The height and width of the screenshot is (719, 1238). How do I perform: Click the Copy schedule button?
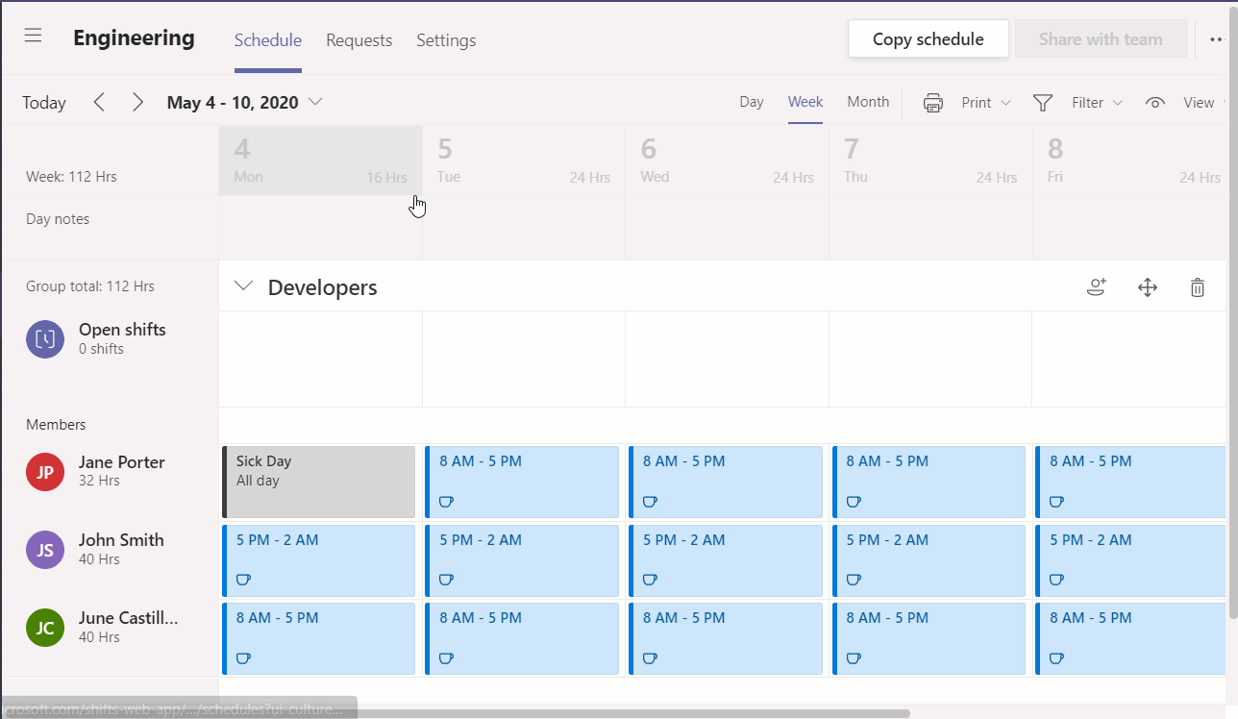click(x=928, y=39)
